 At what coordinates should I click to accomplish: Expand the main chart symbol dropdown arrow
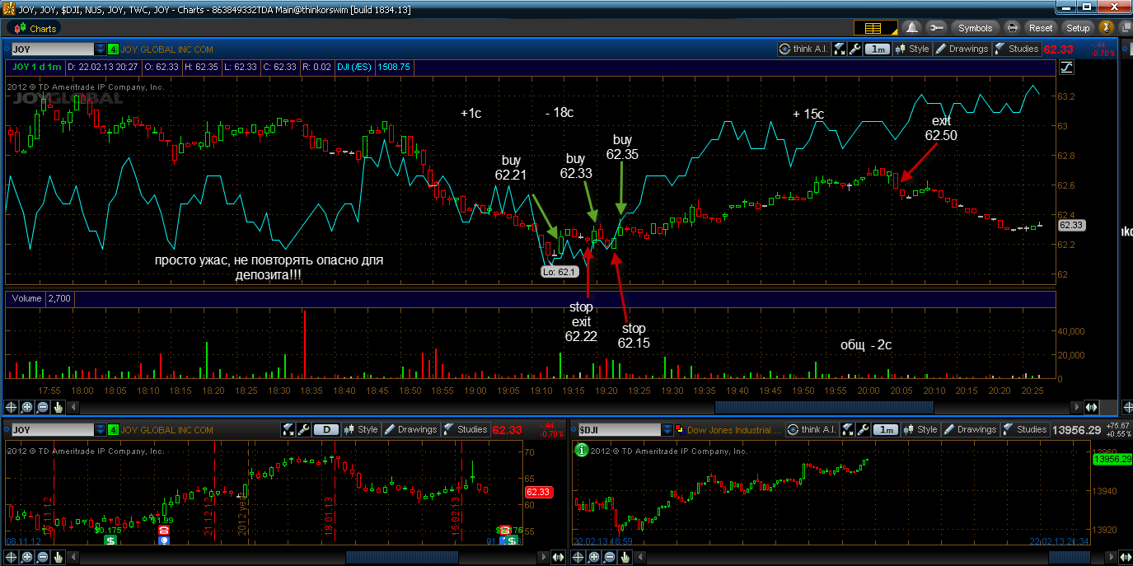point(101,49)
